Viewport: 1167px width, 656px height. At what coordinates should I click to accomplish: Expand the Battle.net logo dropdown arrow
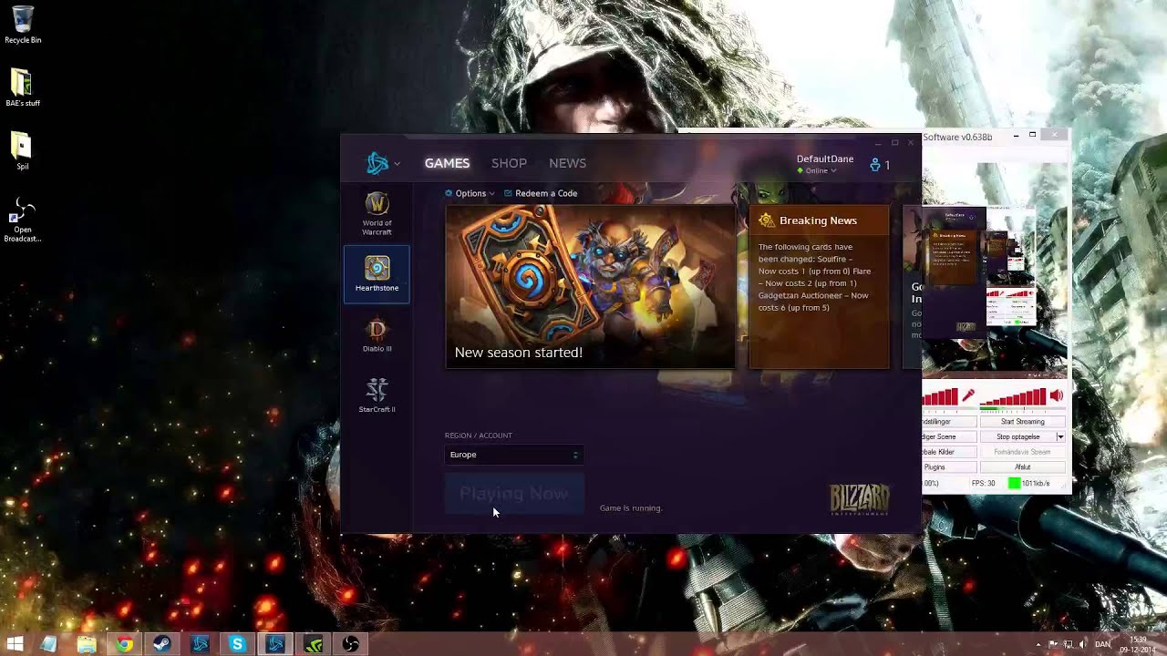[x=397, y=164]
